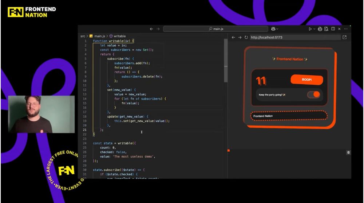Click the editor vertical scrollbar thumb
Image resolution: width=364 pixels, height=203 pixels.
226,60
